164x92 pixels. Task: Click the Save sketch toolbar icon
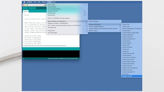click(35, 8)
